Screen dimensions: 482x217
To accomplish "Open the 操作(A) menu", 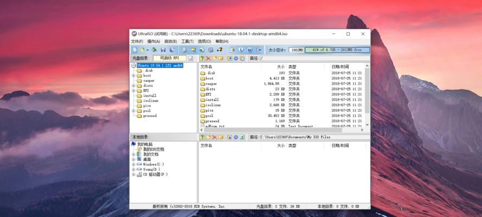I will 153,41.
